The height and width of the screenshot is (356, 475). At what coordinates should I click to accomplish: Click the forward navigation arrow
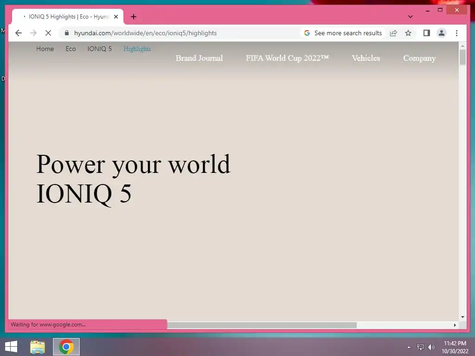[33, 33]
